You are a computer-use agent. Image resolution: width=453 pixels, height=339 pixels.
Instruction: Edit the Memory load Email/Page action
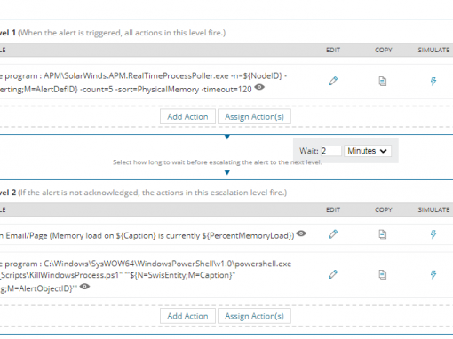(x=333, y=234)
